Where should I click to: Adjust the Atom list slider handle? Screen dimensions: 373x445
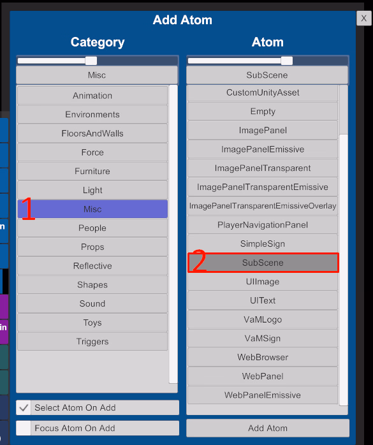(x=287, y=61)
